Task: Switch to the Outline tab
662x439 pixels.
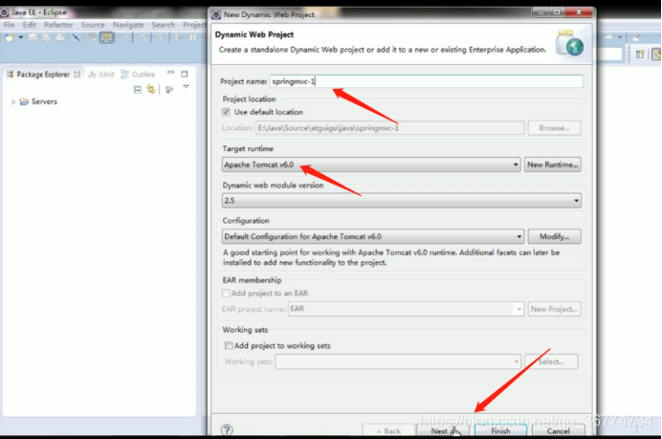Action: pyautogui.click(x=138, y=75)
